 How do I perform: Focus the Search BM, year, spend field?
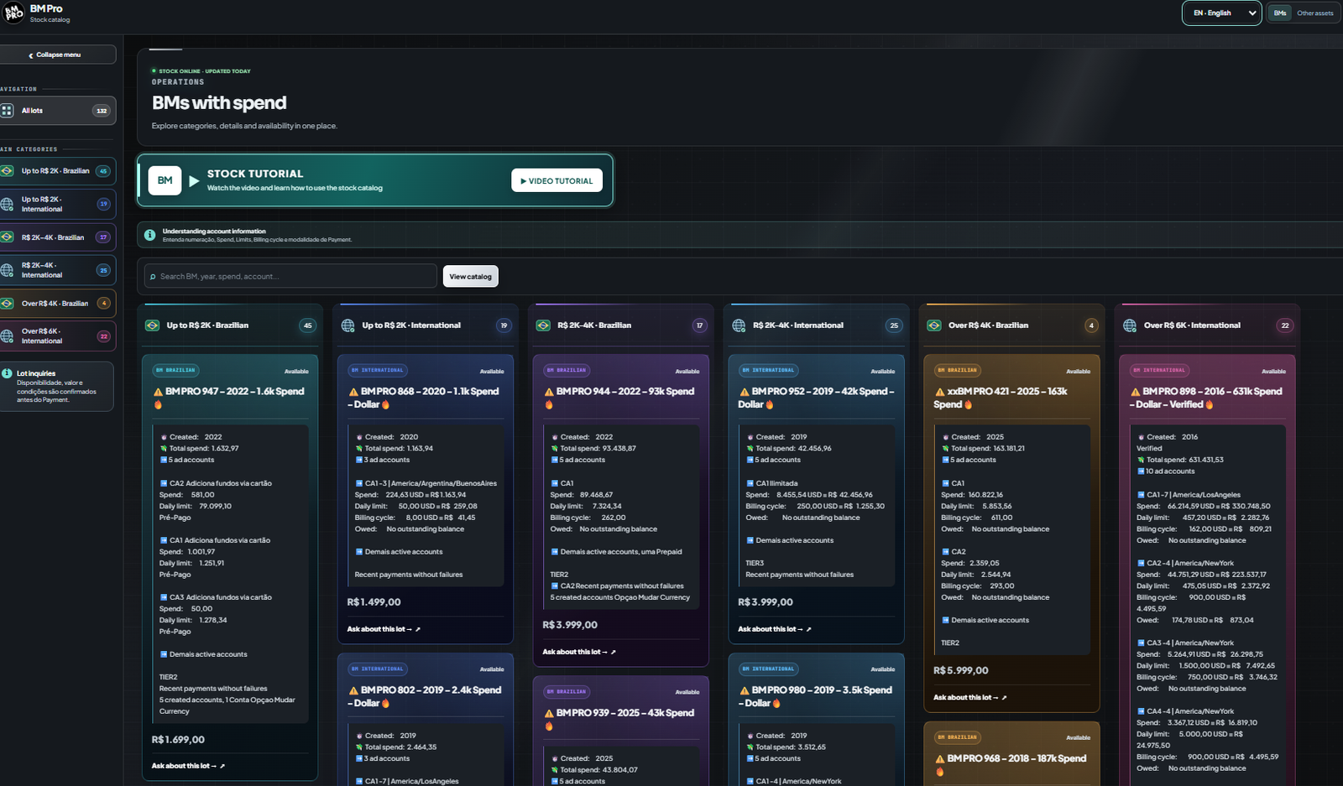[x=290, y=276]
